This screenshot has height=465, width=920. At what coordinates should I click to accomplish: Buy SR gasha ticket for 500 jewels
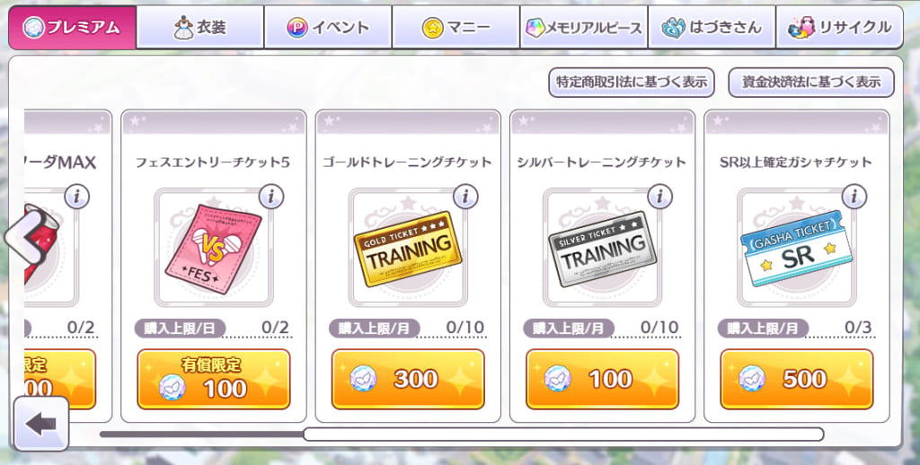coord(797,380)
